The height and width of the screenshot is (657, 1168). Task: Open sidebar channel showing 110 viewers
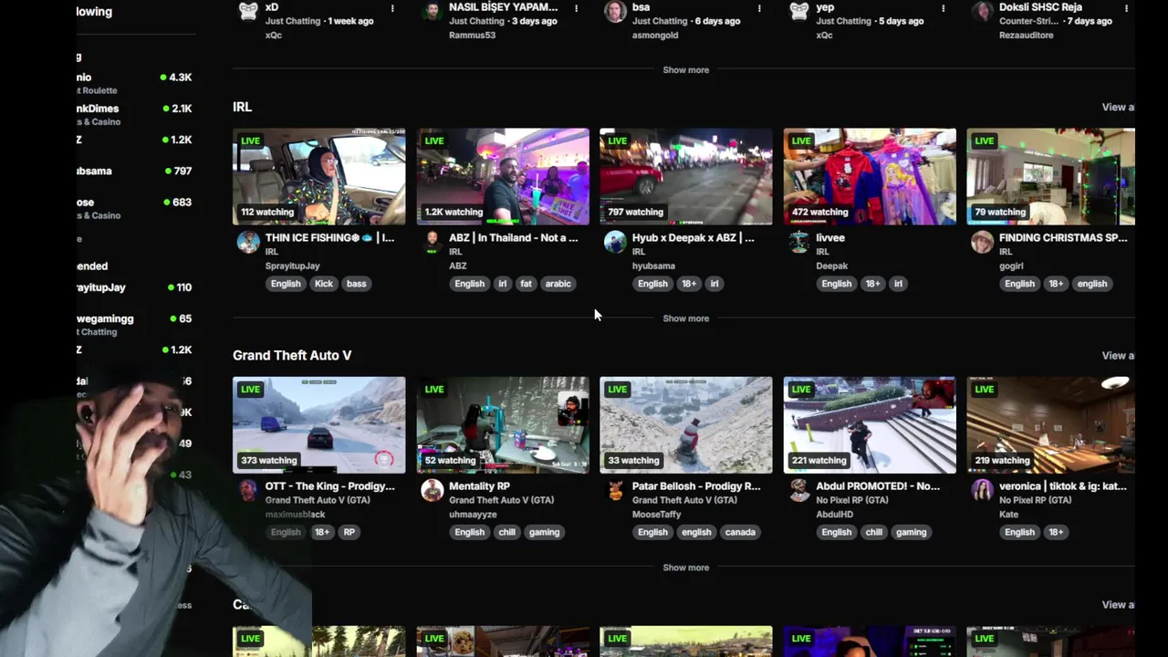coord(137,287)
